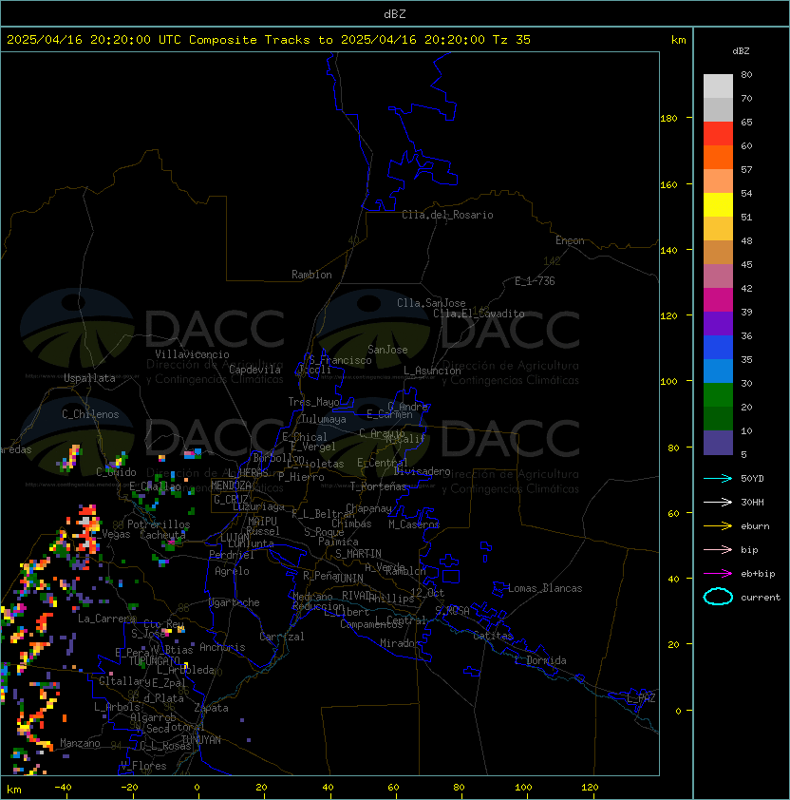The image size is (790, 800).
Task: Click the 'La_Carrera' place label
Action: (x=106, y=619)
